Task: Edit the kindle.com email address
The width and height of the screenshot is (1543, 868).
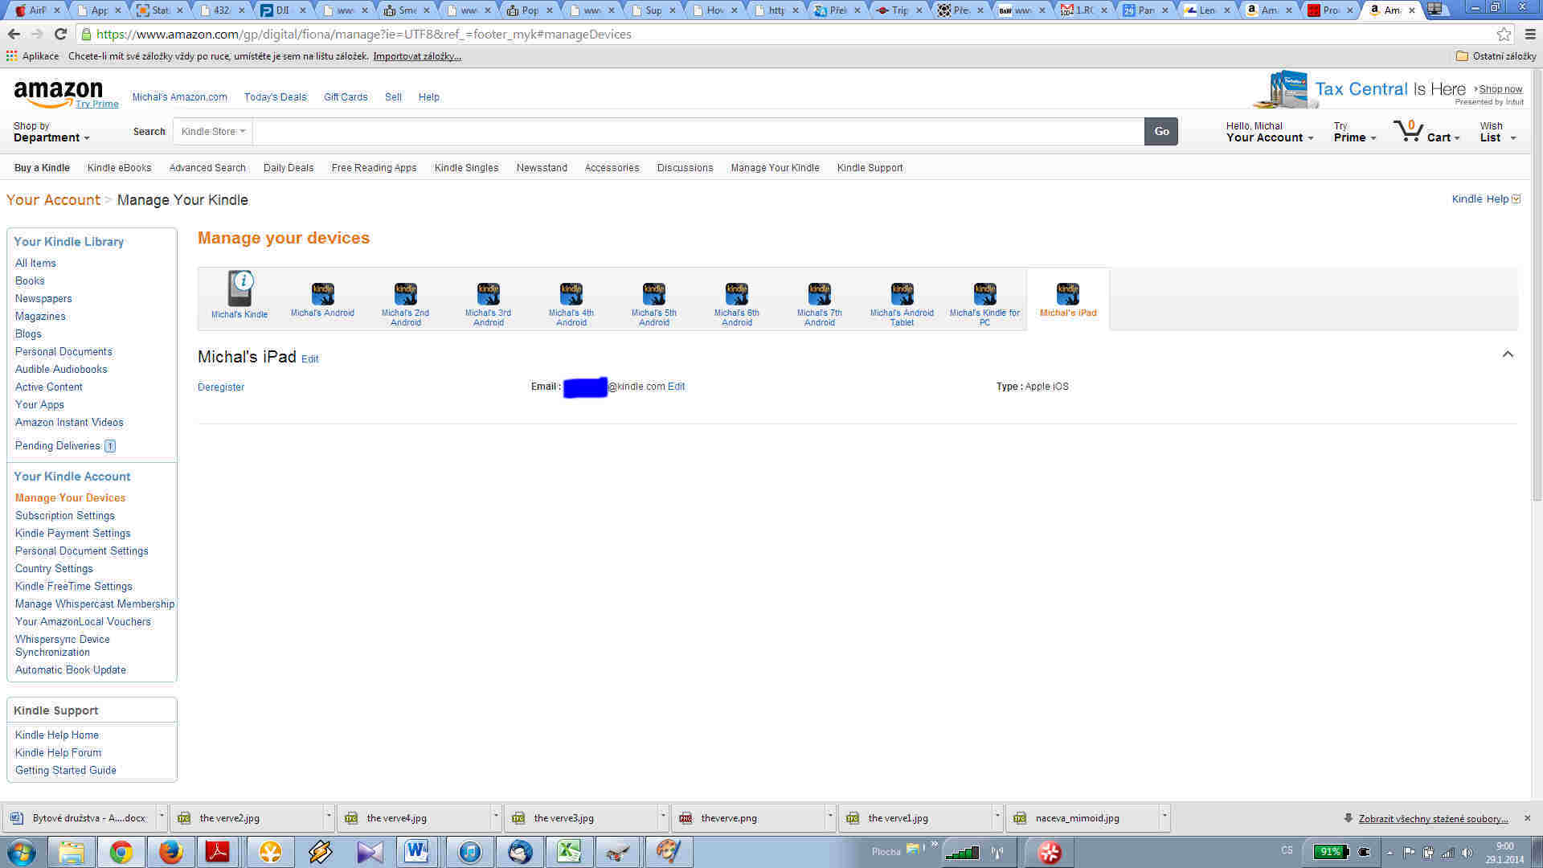Action: 676,387
